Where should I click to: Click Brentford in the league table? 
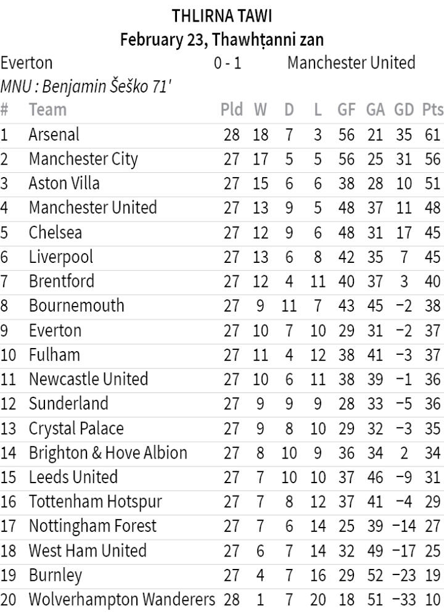coord(62,281)
